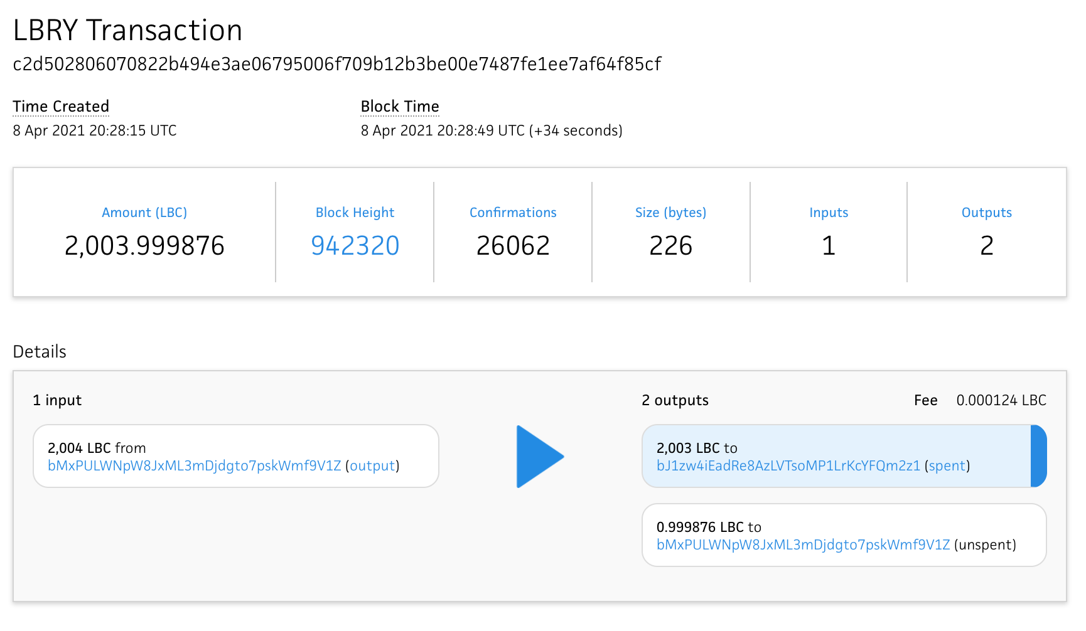1086x631 pixels.
Task: Click the time created value 8 Apr 2021 20:28:15 UTC
Action: pos(95,130)
